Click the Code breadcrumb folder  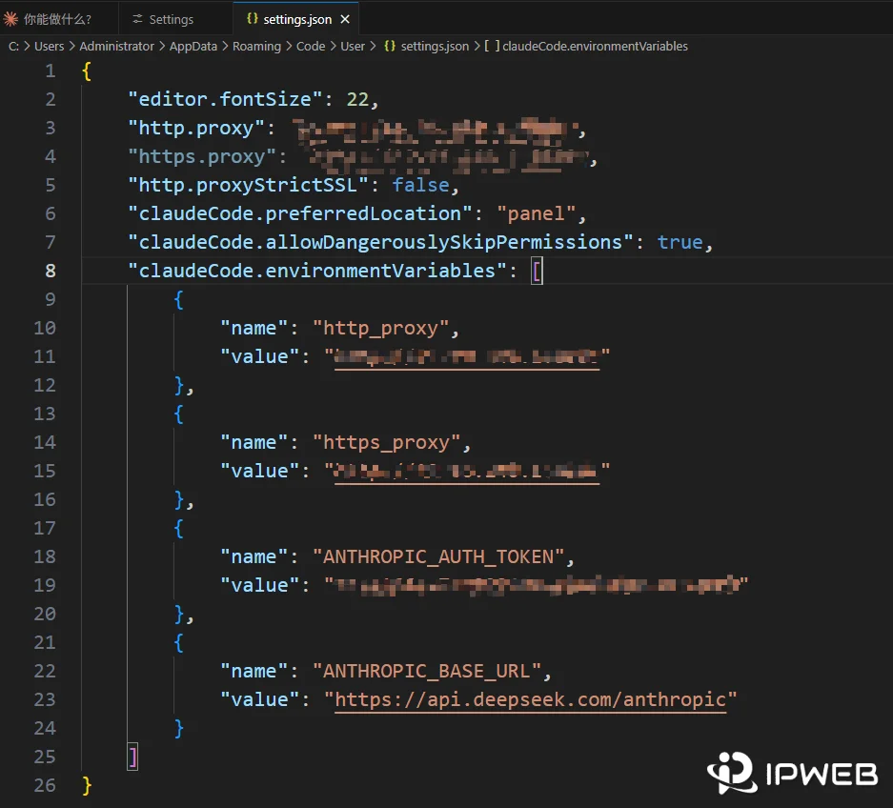(311, 46)
